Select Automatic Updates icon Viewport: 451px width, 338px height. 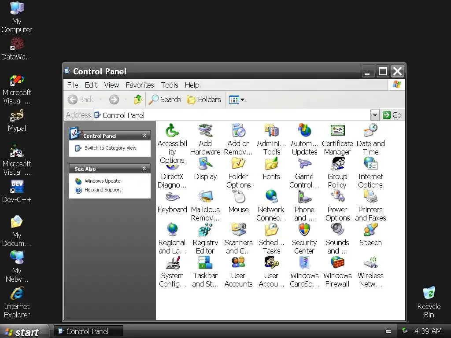click(304, 131)
